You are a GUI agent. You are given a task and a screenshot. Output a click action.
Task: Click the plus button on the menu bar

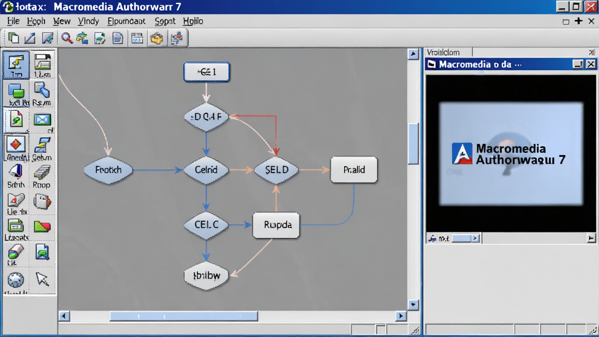tap(579, 22)
